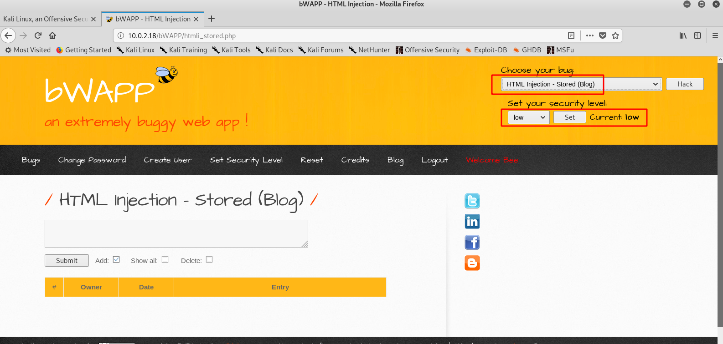Click the Owner column header
The width and height of the screenshot is (723, 344).
pos(91,287)
